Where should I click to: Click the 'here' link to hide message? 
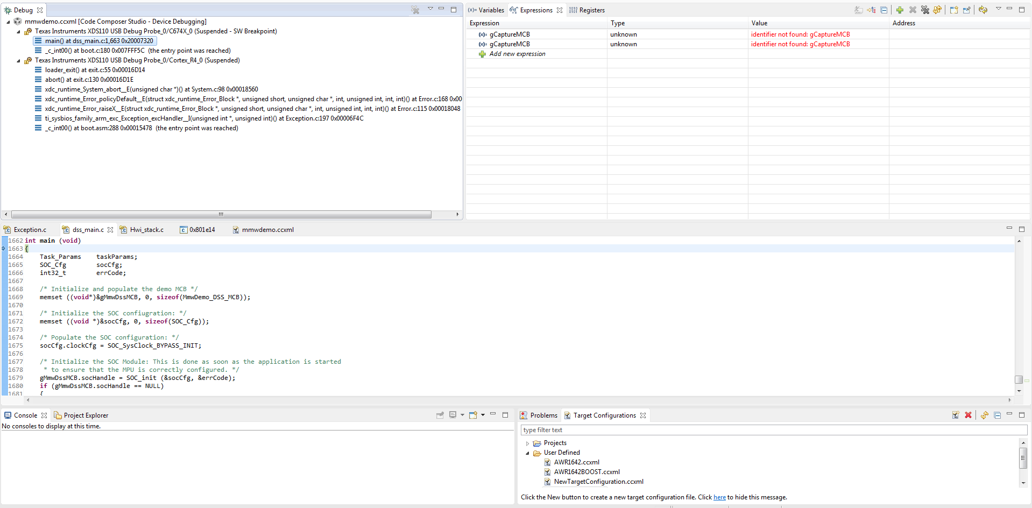(x=719, y=497)
